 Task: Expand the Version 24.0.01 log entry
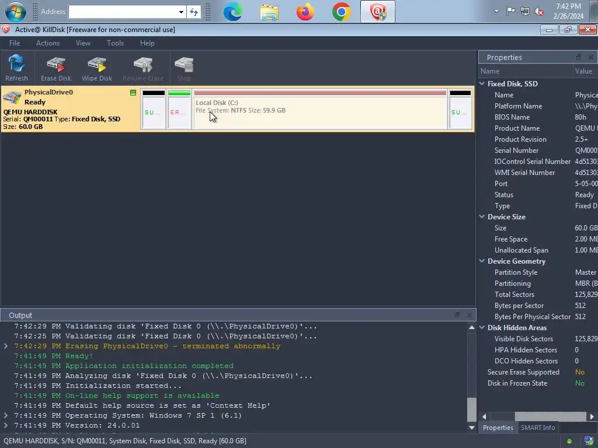[6, 425]
